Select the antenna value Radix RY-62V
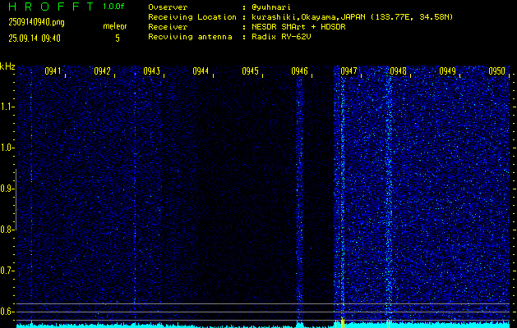517x328 pixels. pos(281,37)
